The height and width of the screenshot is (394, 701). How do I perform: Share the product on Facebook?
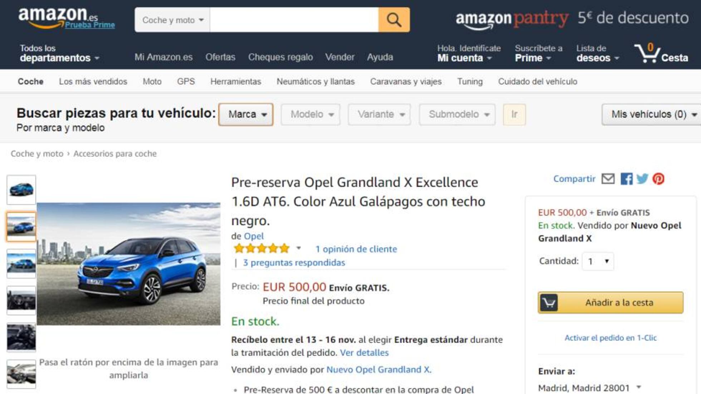coord(626,179)
